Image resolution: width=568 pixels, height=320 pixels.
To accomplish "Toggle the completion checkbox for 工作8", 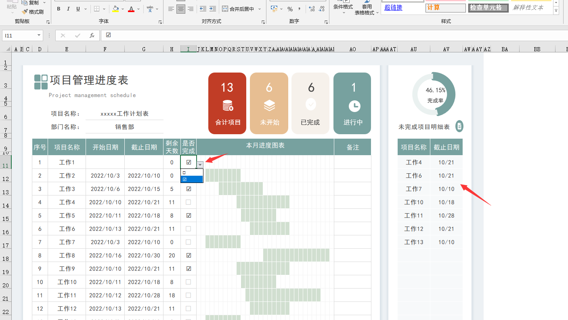I will (x=189, y=256).
